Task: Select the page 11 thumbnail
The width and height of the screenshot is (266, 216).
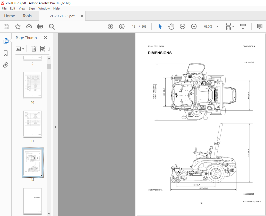Action: pyautogui.click(x=32, y=124)
